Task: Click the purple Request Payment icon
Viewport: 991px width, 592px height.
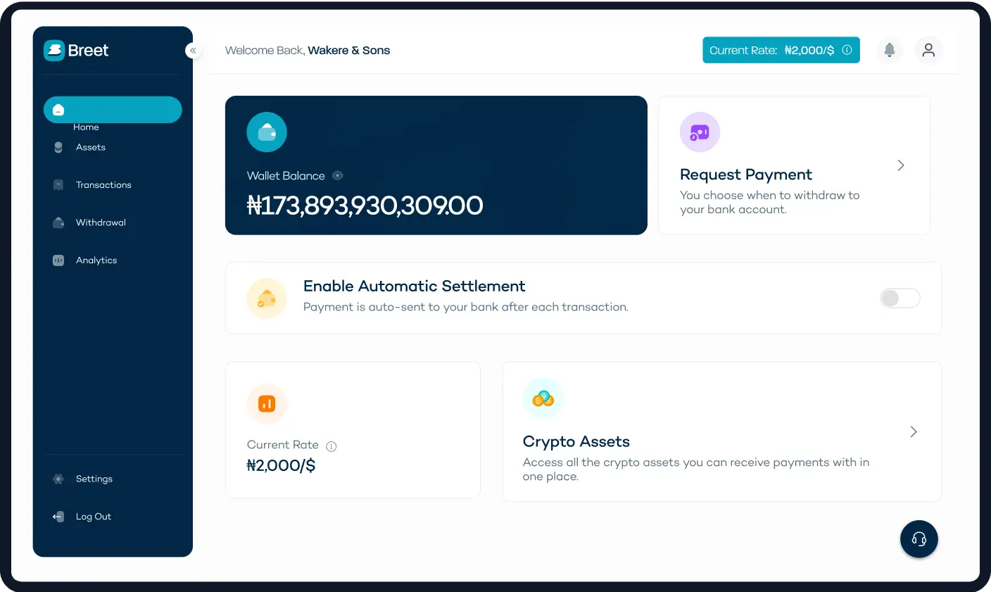Action: point(700,132)
